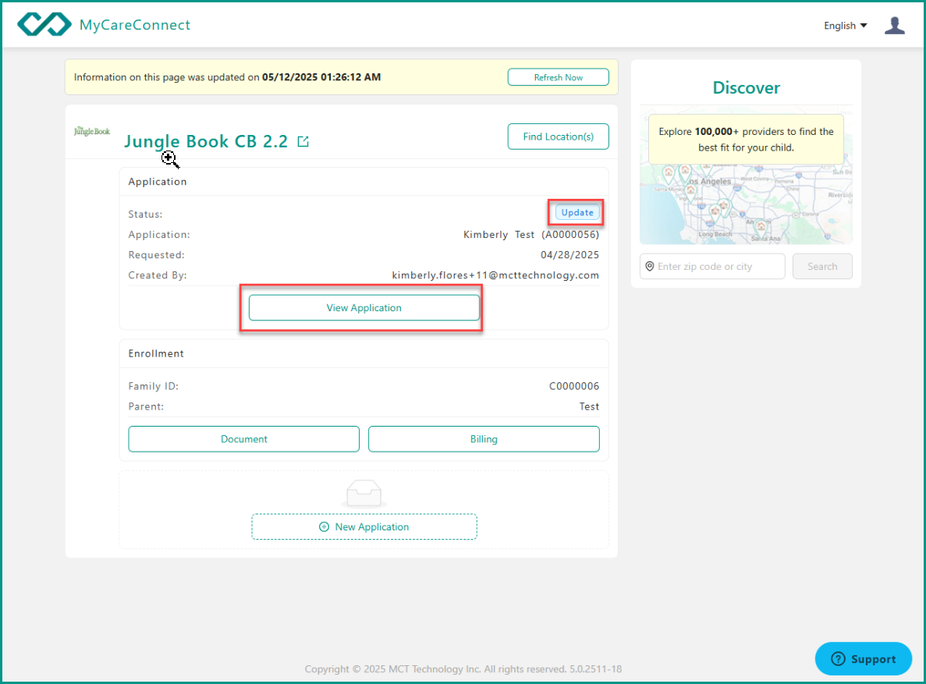Image resolution: width=926 pixels, height=684 pixels.
Task: Click the MyCareConnect logo icon
Action: [x=44, y=24]
